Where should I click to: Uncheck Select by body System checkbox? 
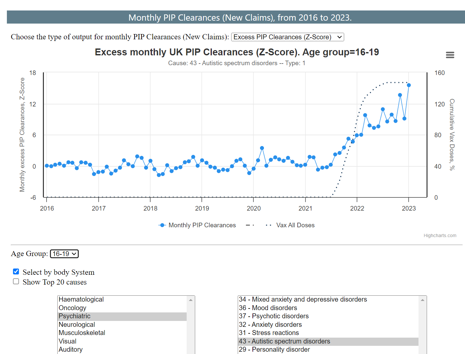[16, 271]
